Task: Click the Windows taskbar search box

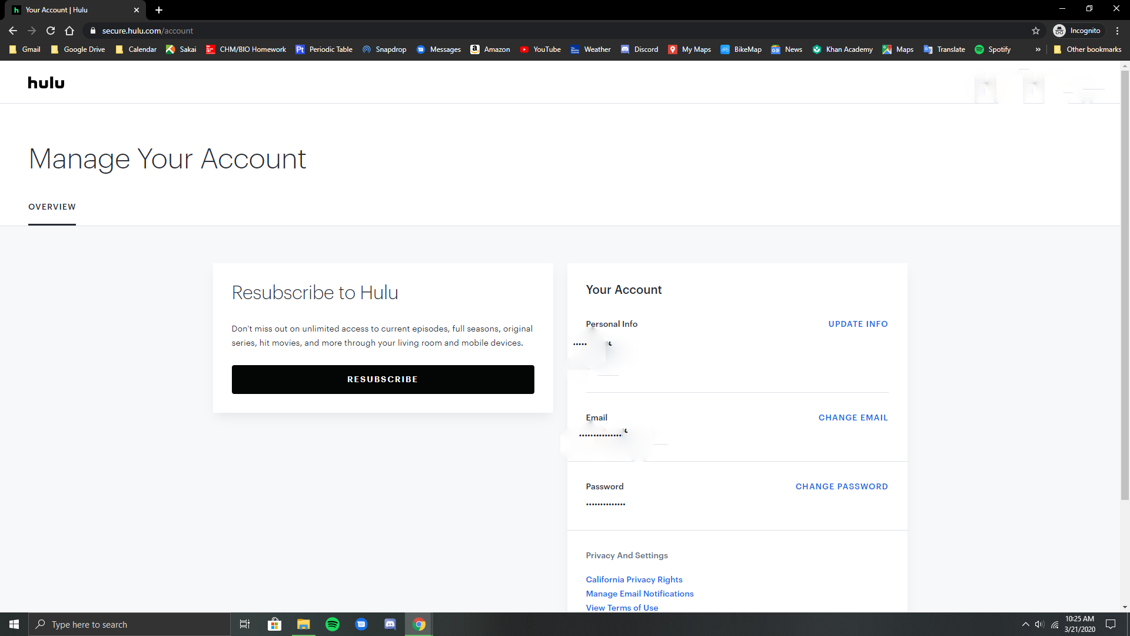Action: tap(129, 624)
